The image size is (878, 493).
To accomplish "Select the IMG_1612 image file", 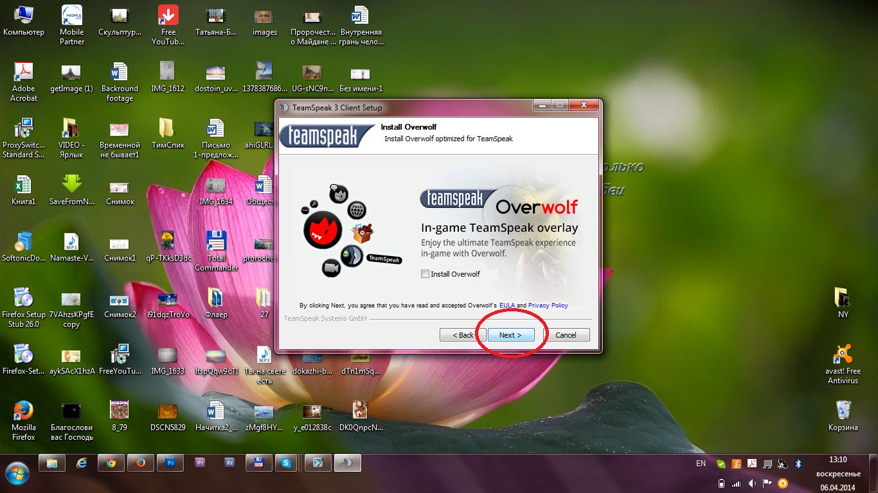I will [168, 78].
